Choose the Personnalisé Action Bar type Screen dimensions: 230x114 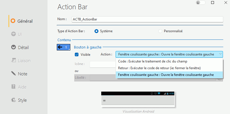click(x=160, y=31)
